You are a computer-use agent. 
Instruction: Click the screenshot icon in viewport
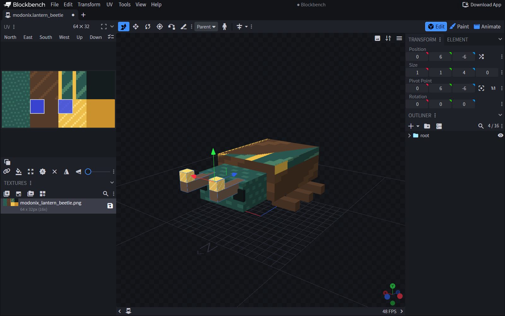coord(377,38)
